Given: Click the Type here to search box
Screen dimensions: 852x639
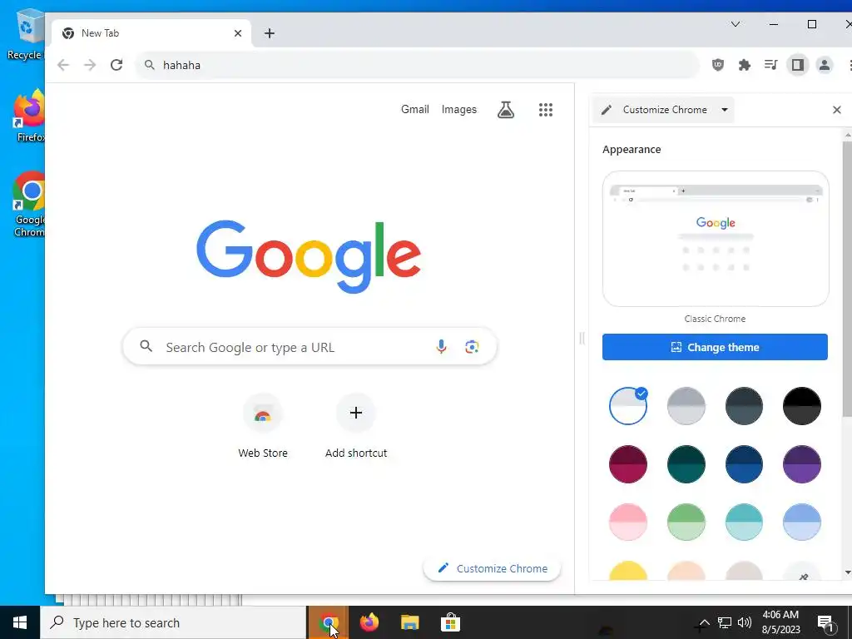Looking at the screenshot, I should [173, 622].
